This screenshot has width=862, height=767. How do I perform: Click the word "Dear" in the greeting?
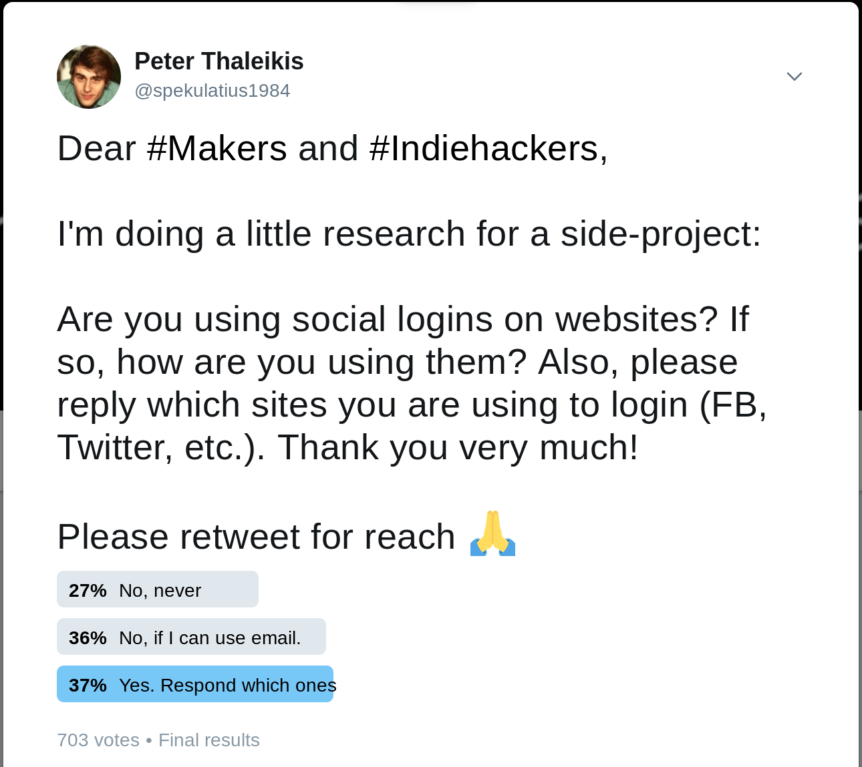96,148
